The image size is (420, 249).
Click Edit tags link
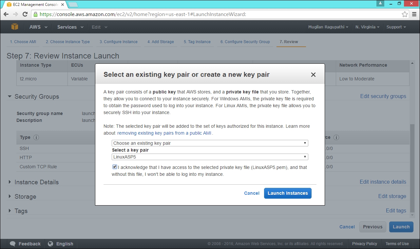pos(396,210)
